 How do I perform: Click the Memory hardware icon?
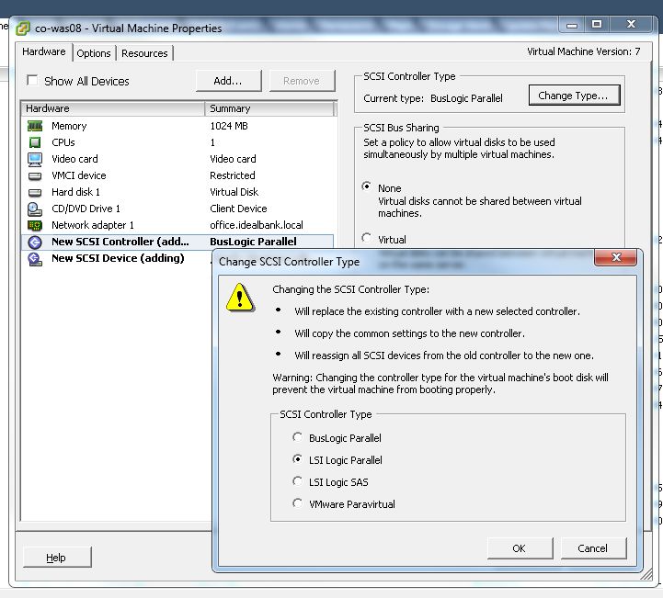35,126
